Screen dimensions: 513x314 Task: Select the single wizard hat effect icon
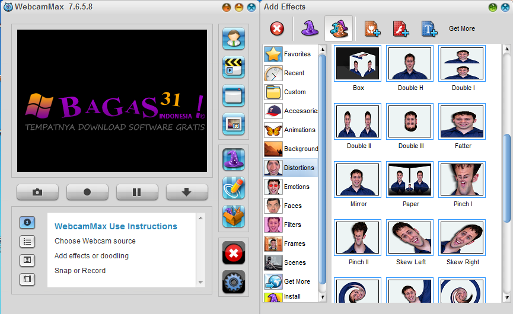(309, 28)
